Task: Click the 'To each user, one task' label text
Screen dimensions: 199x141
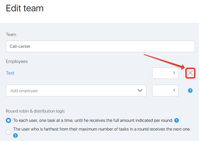Action: [93, 120]
